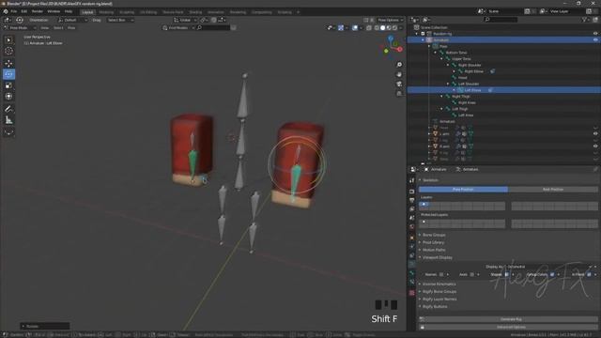Select the Measure tool in the toolbar
The width and height of the screenshot is (601, 338).
(8, 120)
